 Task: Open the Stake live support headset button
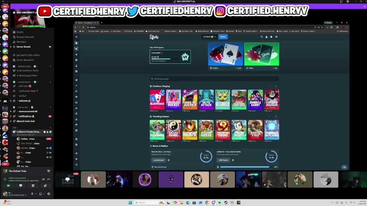(x=344, y=167)
